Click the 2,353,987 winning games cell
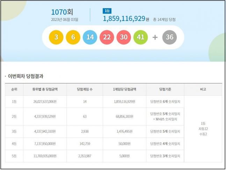The width and height of the screenshot is (226, 170). click(85, 156)
